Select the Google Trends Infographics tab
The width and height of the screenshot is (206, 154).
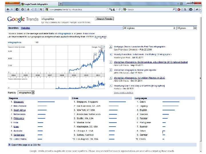pos(39,4)
